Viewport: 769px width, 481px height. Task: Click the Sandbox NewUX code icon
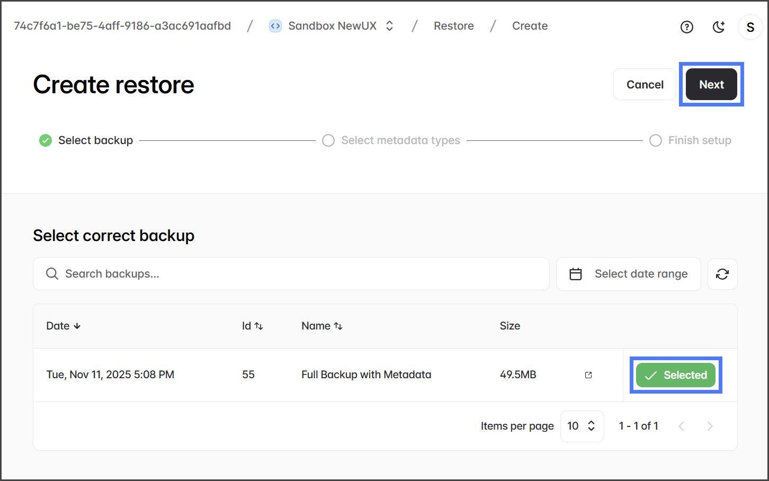[275, 26]
